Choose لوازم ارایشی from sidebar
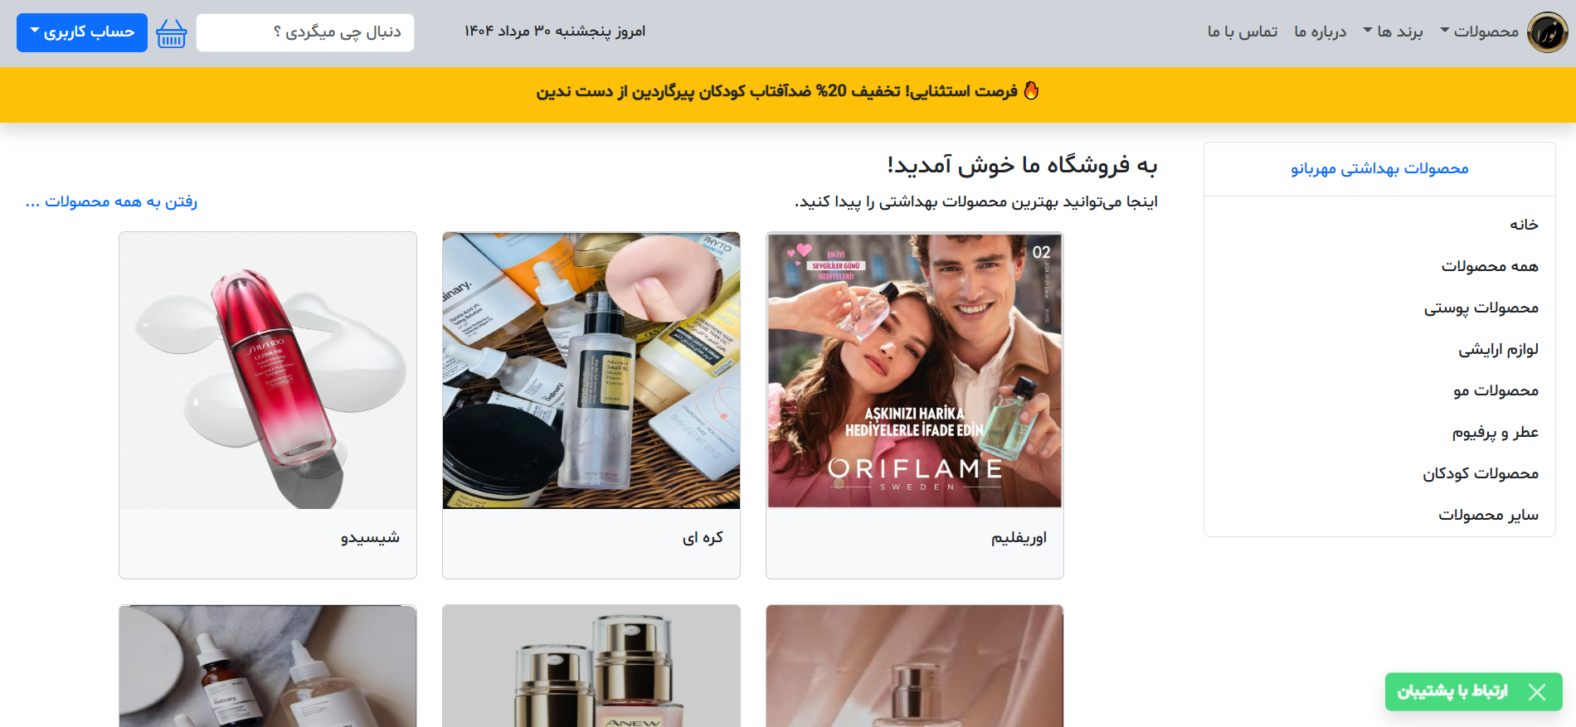Viewport: 1576px width, 727px height. pyautogui.click(x=1498, y=349)
